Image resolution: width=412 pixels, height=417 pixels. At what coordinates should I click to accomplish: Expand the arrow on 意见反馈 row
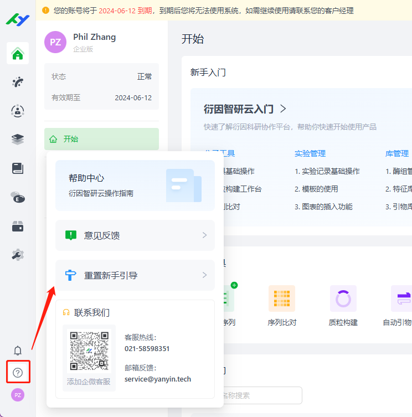tap(204, 235)
